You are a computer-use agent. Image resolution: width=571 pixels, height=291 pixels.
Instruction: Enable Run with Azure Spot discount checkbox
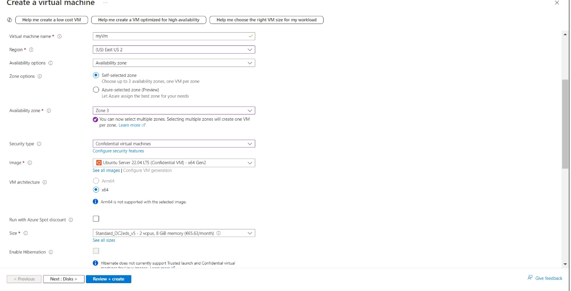click(x=96, y=219)
